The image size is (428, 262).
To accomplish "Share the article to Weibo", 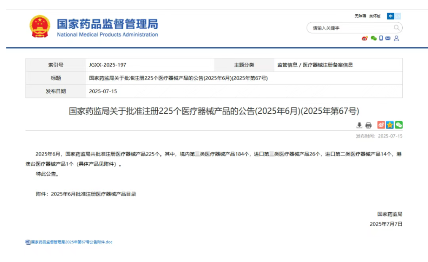I will point(381,125).
